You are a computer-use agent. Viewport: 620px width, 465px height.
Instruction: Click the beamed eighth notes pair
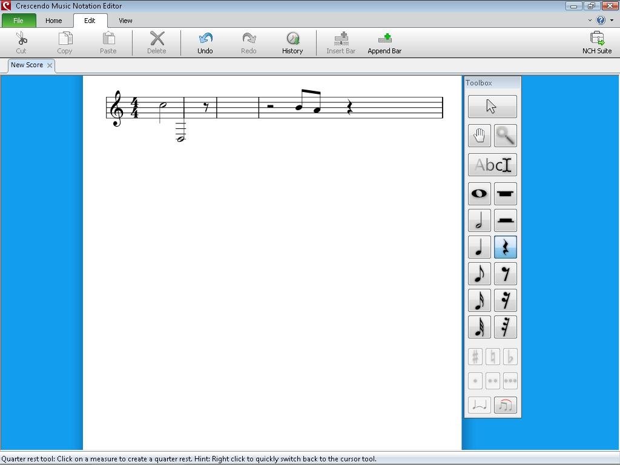click(x=308, y=102)
